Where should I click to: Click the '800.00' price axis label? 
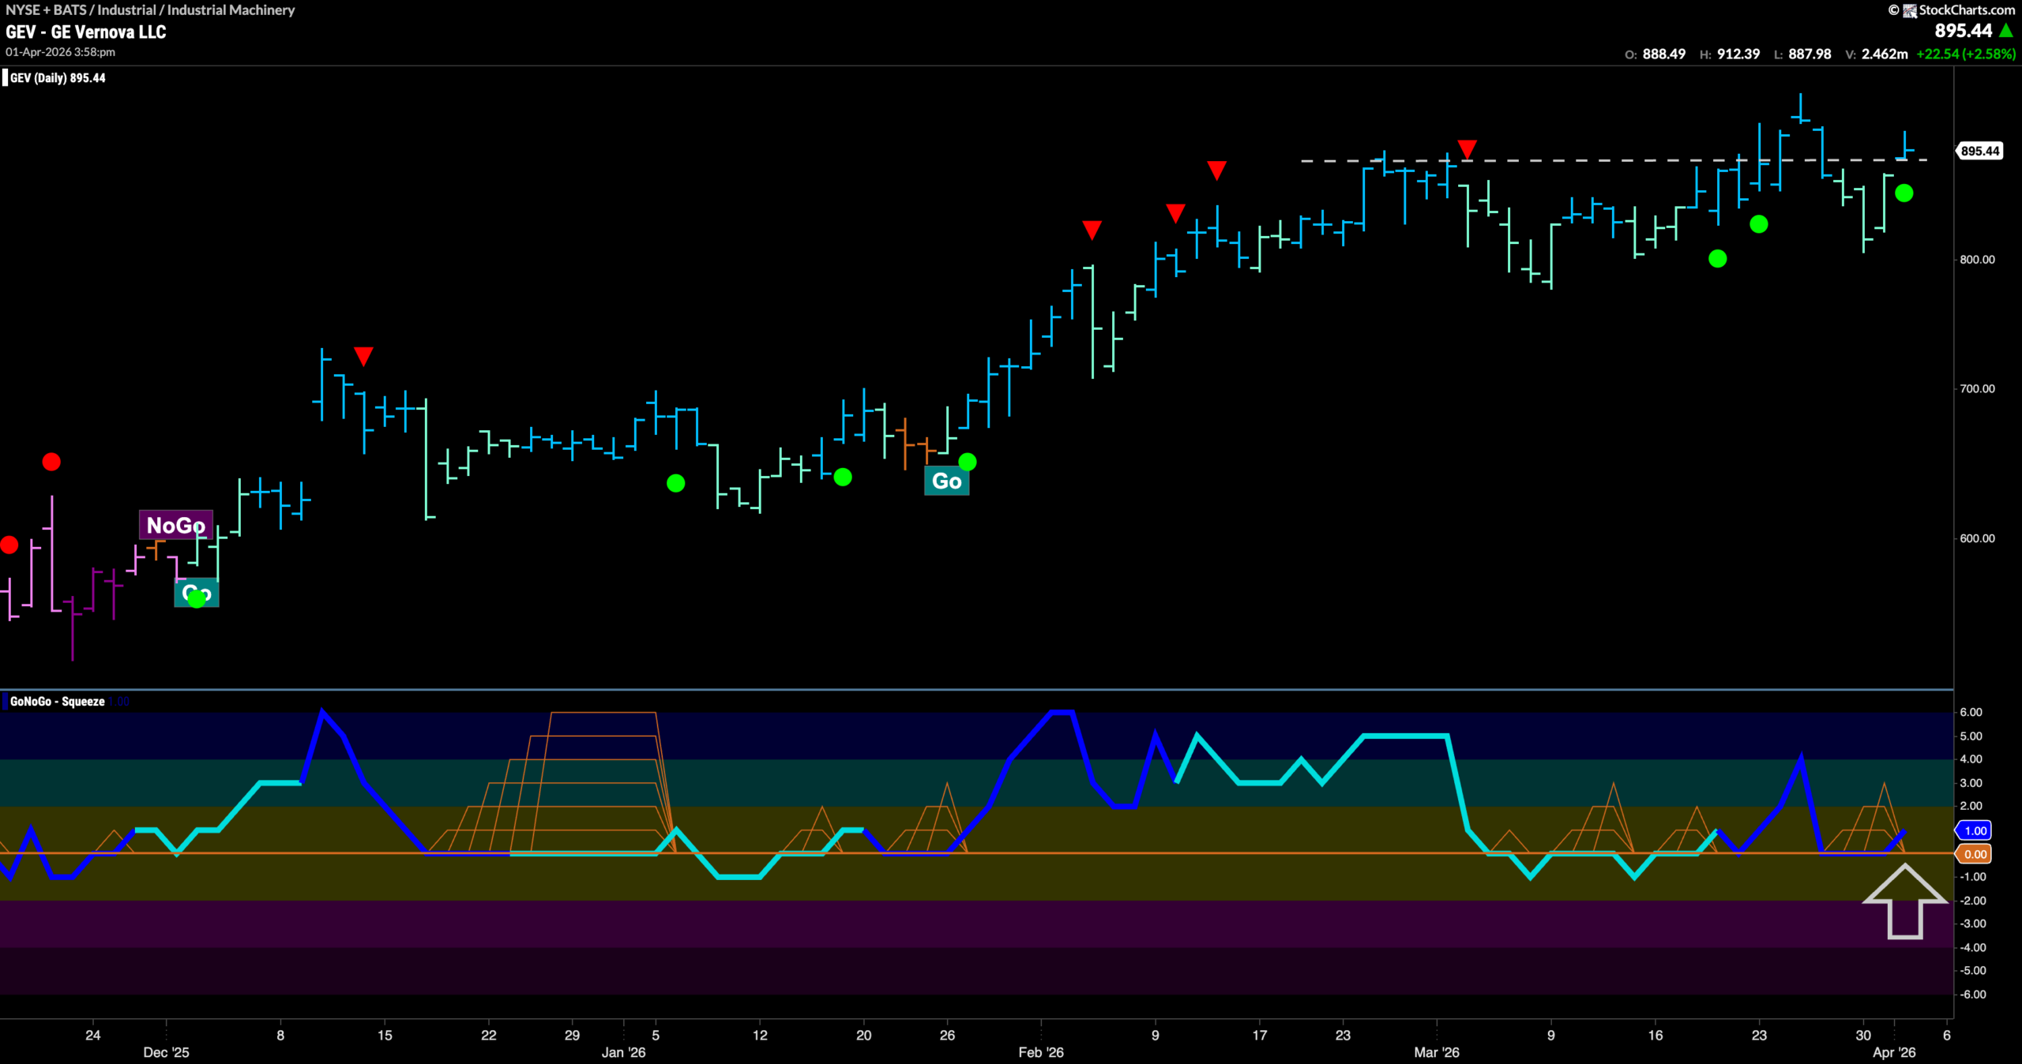(x=1977, y=259)
